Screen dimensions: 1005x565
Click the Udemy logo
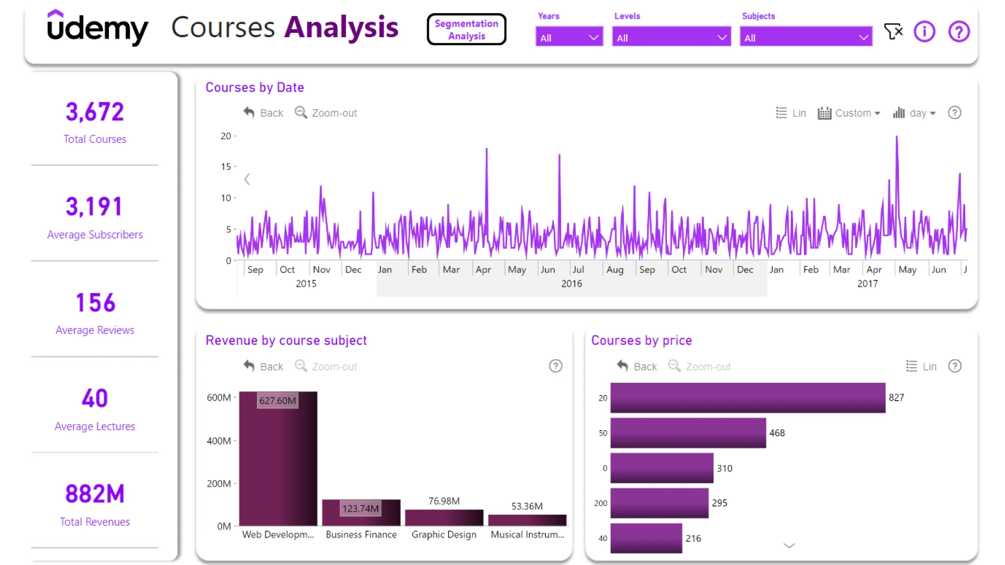[x=97, y=28]
